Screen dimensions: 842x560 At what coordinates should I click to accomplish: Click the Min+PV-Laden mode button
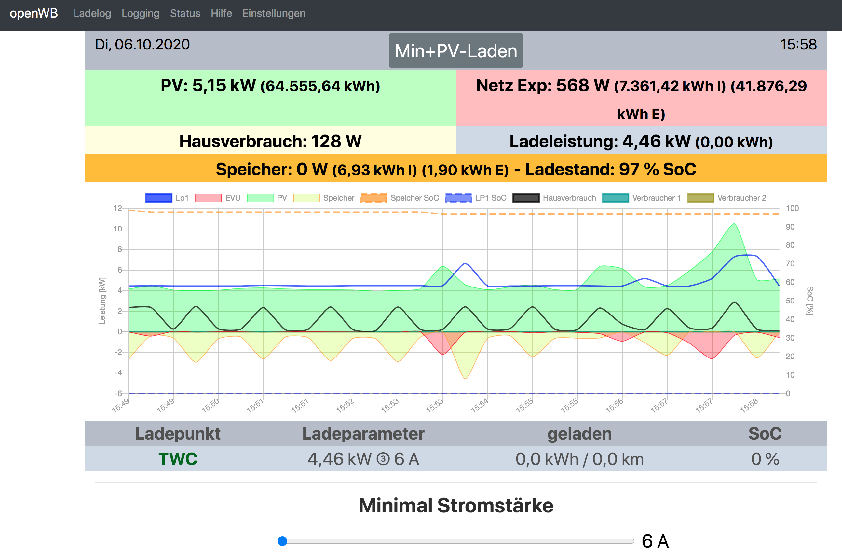pos(455,51)
